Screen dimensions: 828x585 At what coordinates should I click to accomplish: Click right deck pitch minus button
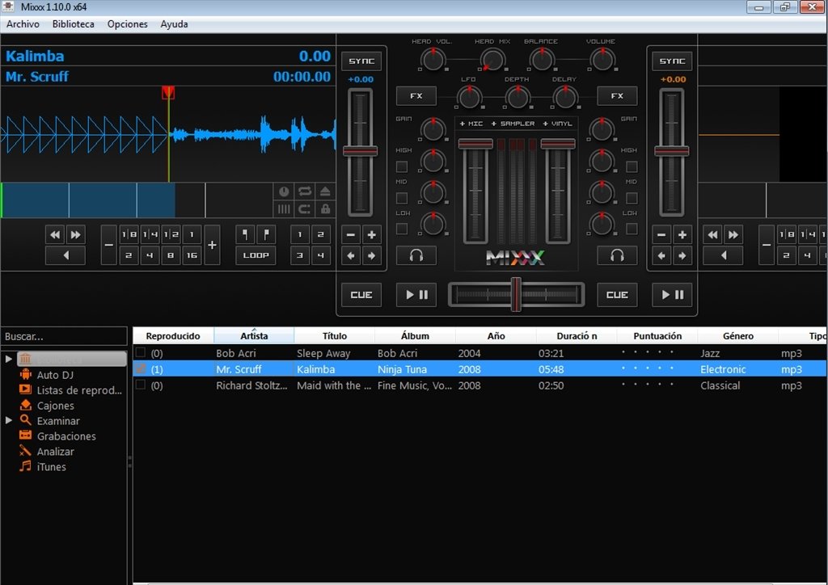coord(661,235)
